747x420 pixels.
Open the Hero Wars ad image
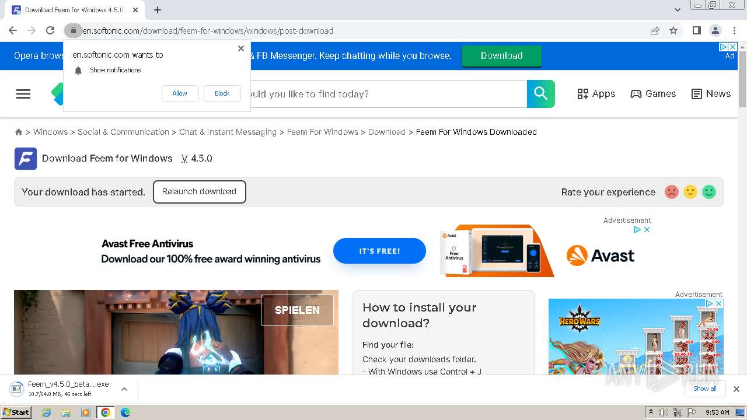coord(636,337)
